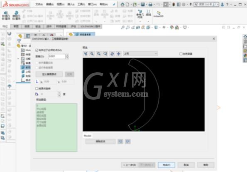Click first magnifier zoom icon in preview toolbar
Viewport: 247px width, 172px height.
point(92,54)
